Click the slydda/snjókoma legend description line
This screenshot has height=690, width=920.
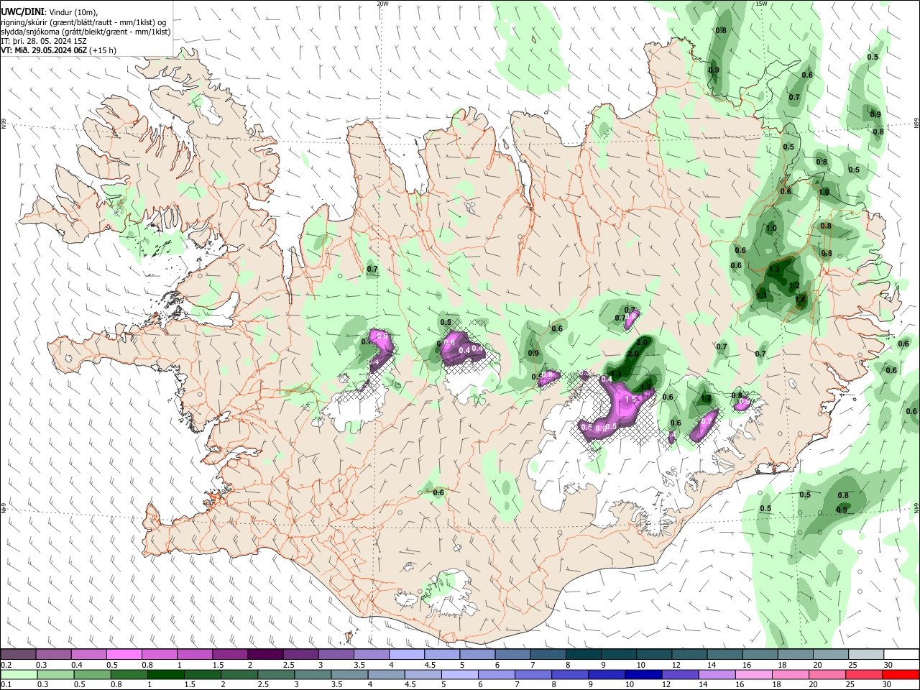pos(86,32)
